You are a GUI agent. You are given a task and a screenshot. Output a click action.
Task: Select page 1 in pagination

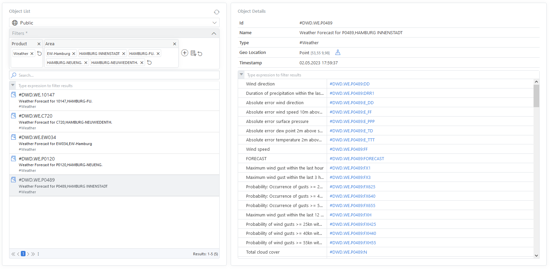23,254
